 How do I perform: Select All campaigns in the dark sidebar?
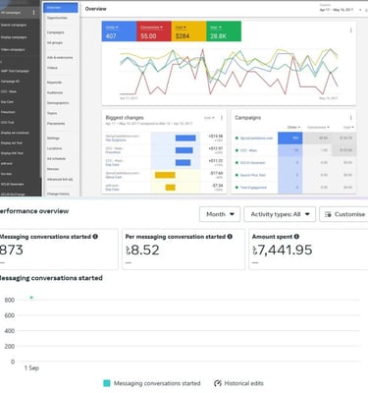click(x=11, y=13)
